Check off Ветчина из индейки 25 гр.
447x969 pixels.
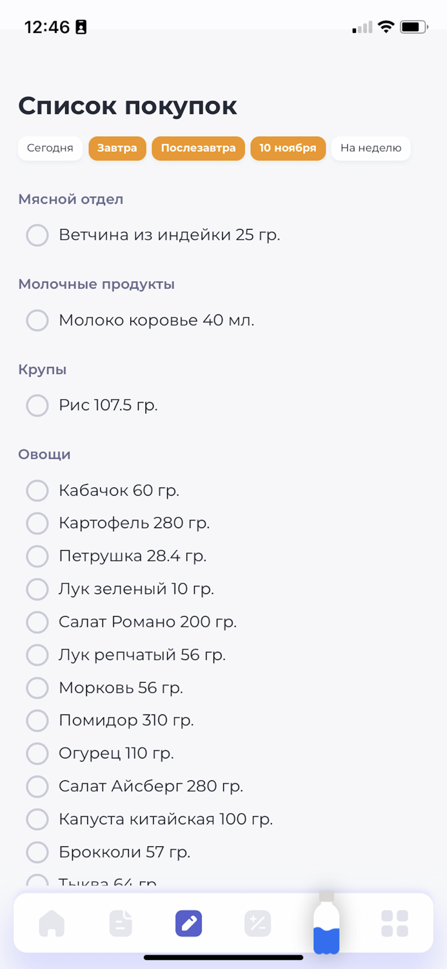coord(37,235)
